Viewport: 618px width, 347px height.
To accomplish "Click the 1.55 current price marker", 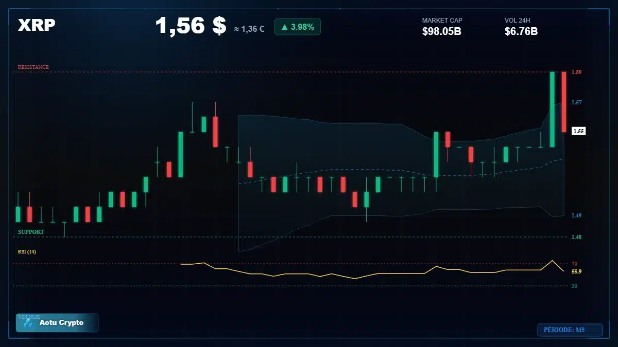I will coord(578,131).
